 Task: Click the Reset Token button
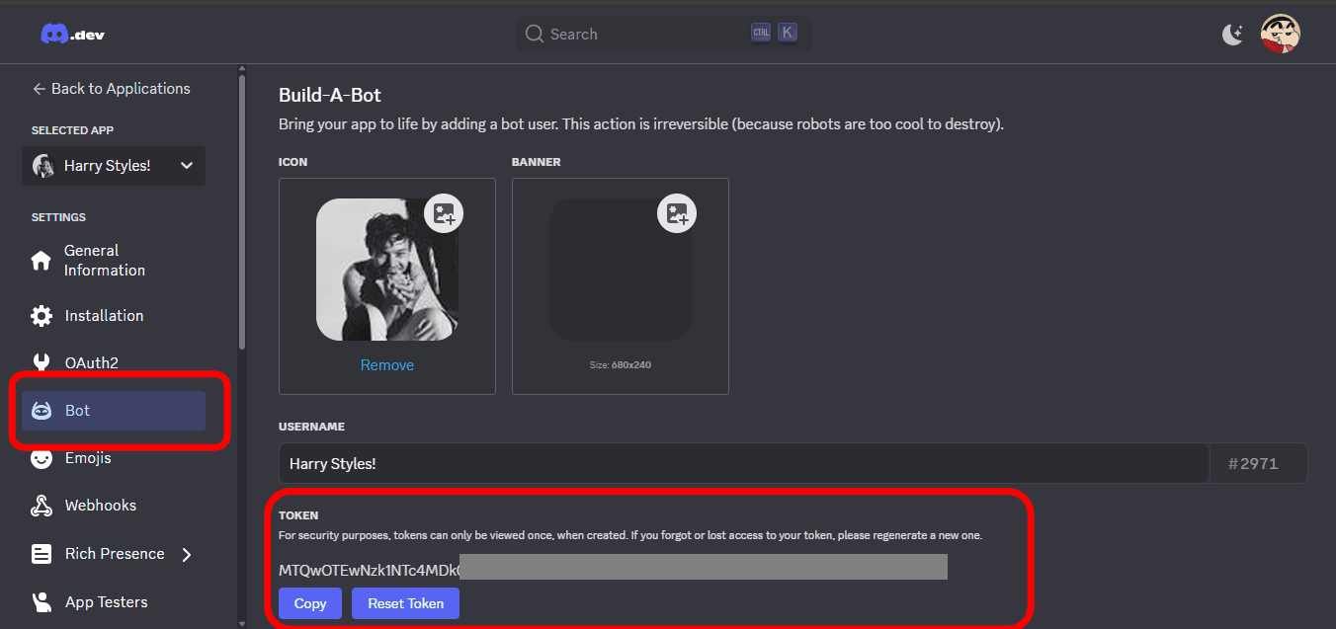pyautogui.click(x=405, y=602)
